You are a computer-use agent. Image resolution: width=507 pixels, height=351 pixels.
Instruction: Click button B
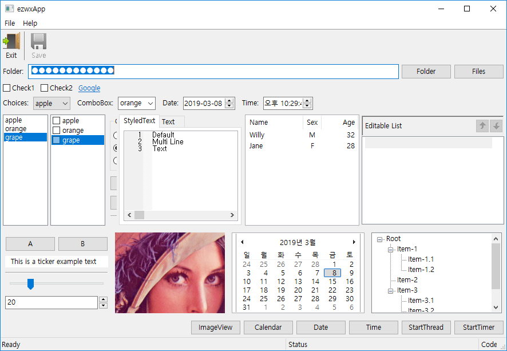coord(83,244)
